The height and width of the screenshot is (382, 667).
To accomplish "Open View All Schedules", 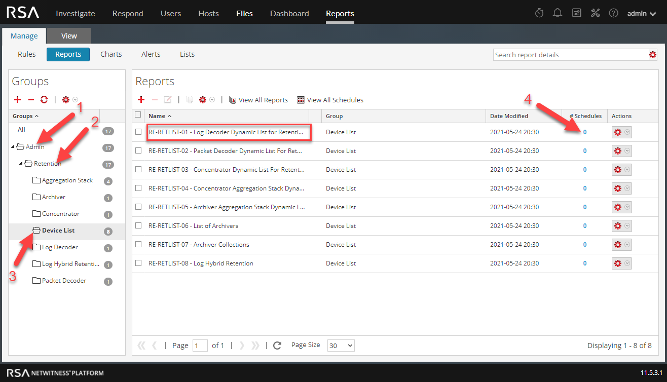I will [330, 100].
